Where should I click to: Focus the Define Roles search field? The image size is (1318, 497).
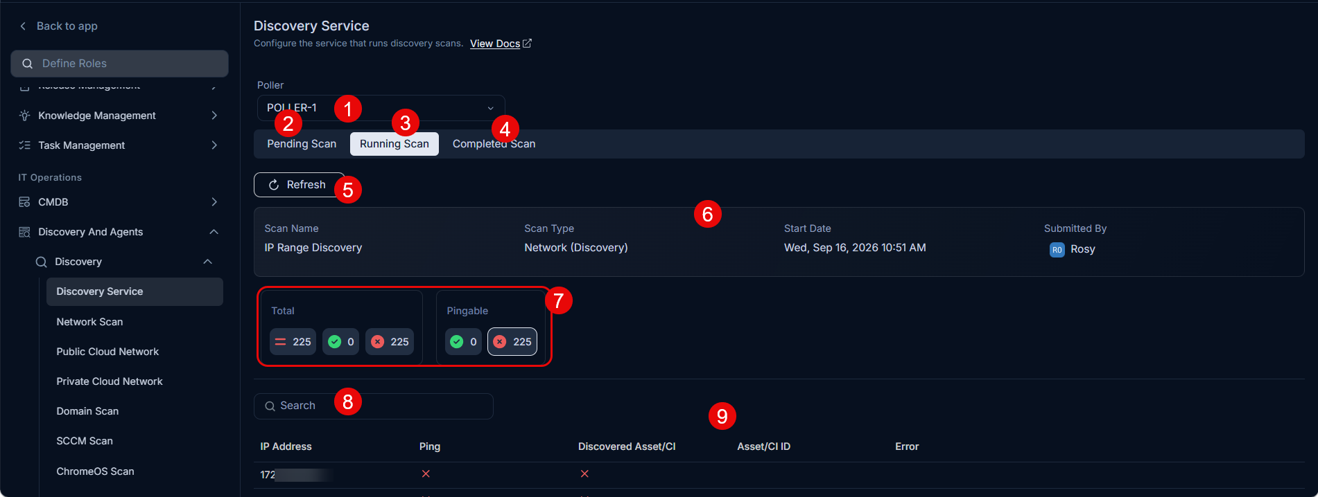point(119,64)
